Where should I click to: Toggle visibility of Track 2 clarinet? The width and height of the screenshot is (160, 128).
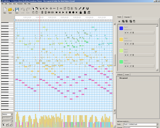(x=125, y=55)
